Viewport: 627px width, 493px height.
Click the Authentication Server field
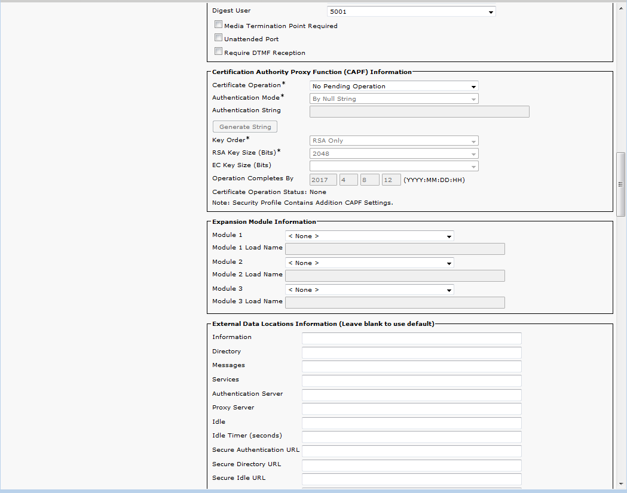(x=411, y=395)
